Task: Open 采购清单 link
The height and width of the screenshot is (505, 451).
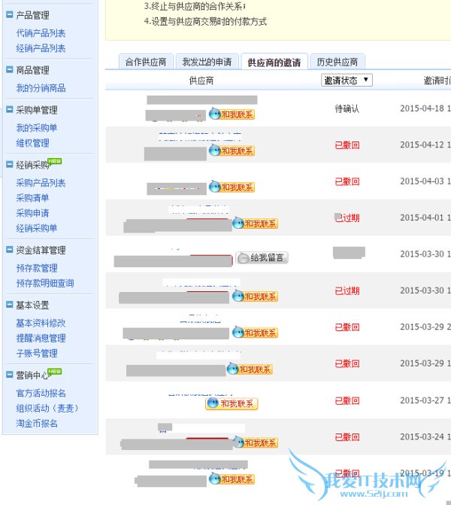Action: (x=33, y=198)
